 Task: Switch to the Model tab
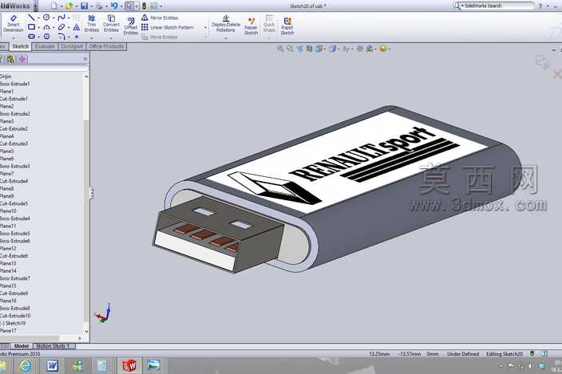(x=21, y=346)
